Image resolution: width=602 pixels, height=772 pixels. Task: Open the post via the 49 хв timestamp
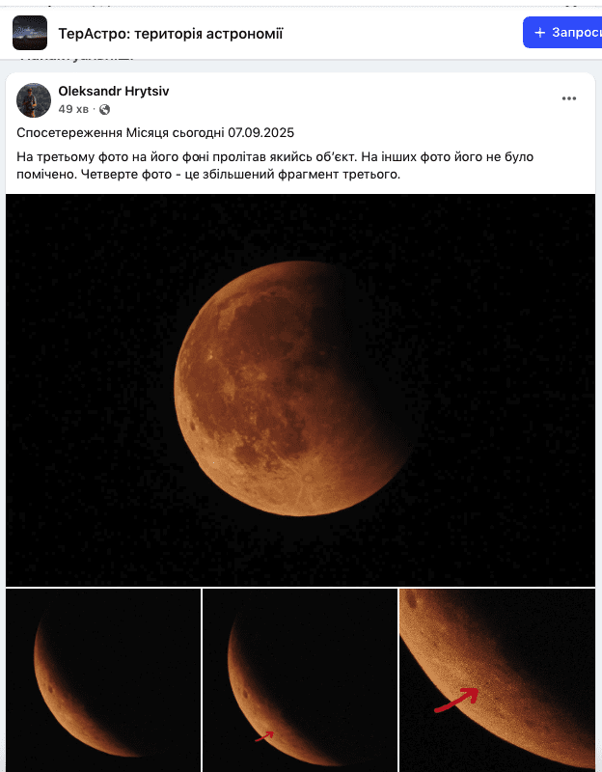tap(73, 109)
